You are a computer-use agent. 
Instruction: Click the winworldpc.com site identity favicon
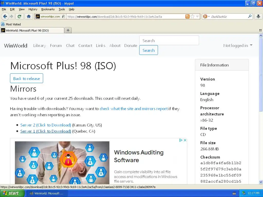[x=38, y=16]
